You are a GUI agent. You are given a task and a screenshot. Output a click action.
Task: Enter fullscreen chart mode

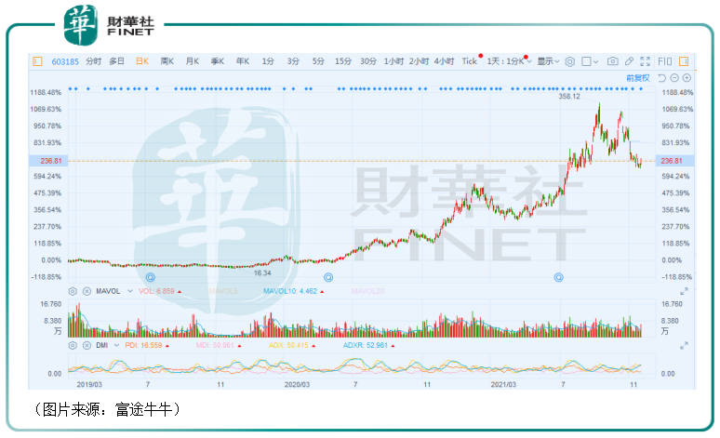(646, 61)
